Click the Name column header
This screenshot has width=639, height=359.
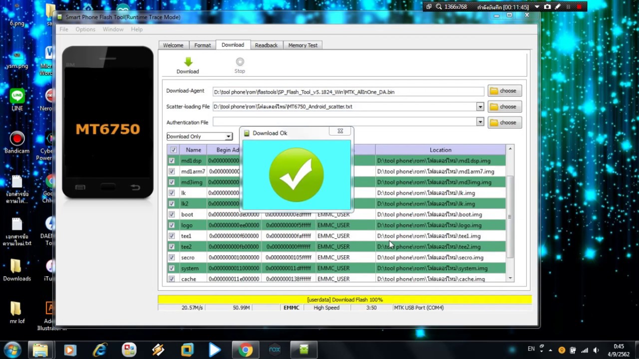click(x=193, y=150)
